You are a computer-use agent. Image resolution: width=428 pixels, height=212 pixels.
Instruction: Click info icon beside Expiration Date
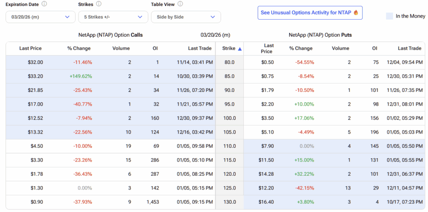[44, 4]
